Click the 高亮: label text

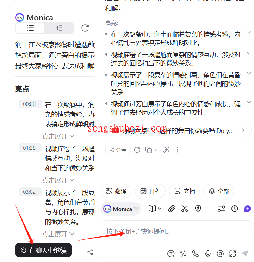112,23
